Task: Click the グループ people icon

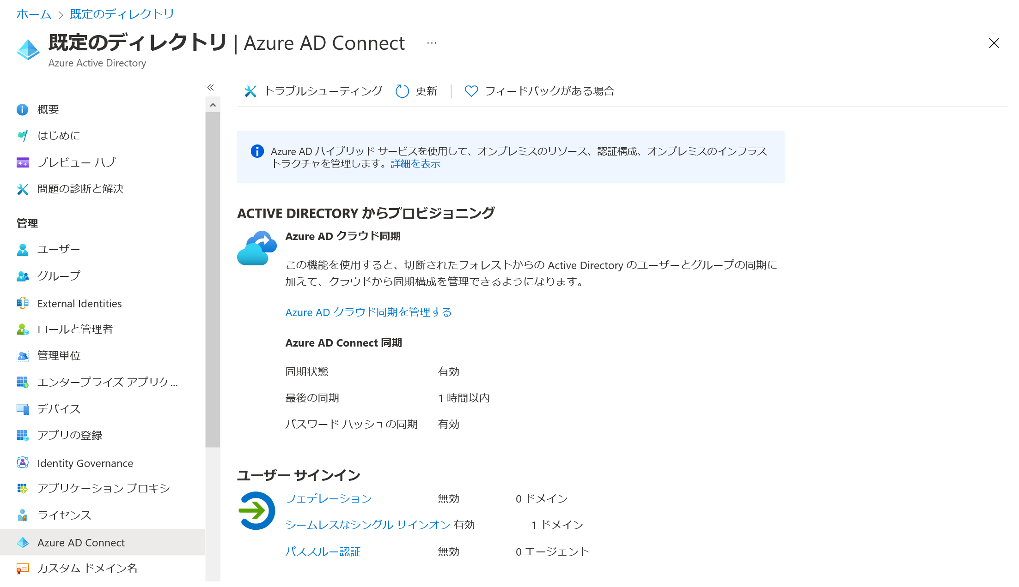Action: (x=22, y=276)
